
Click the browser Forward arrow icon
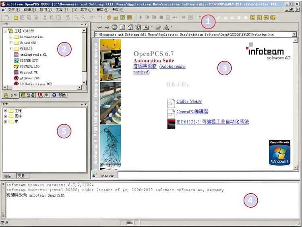[x=107, y=27]
